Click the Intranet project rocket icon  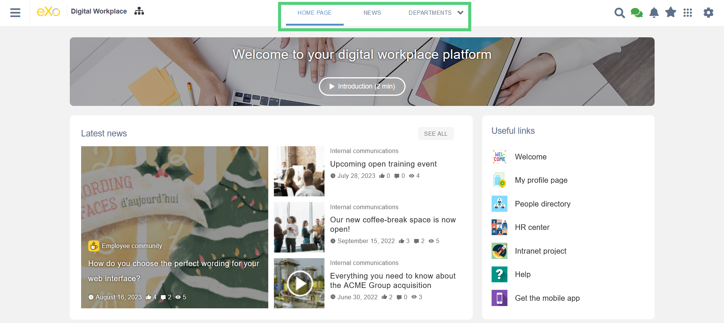pos(500,251)
